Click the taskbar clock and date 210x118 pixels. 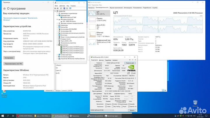[x=200, y=116]
